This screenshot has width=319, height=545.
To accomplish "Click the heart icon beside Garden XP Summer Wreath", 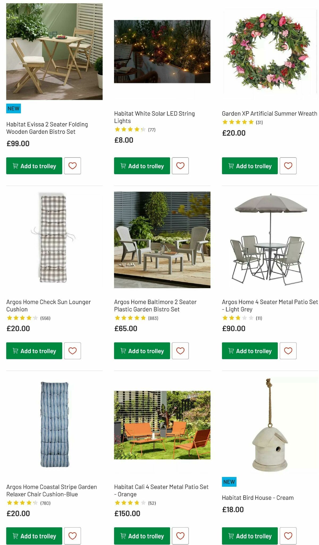I will [288, 166].
